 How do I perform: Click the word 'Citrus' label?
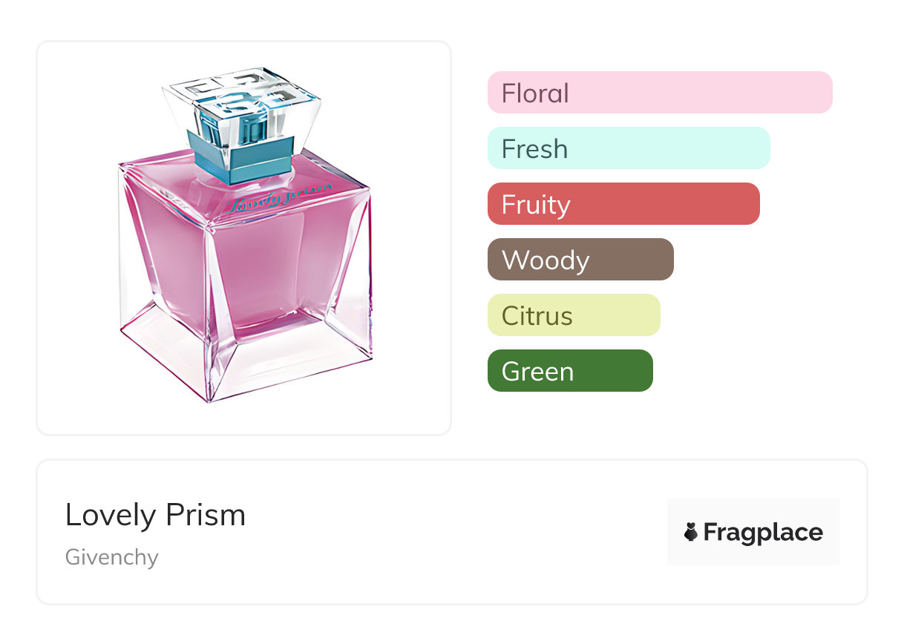537,316
